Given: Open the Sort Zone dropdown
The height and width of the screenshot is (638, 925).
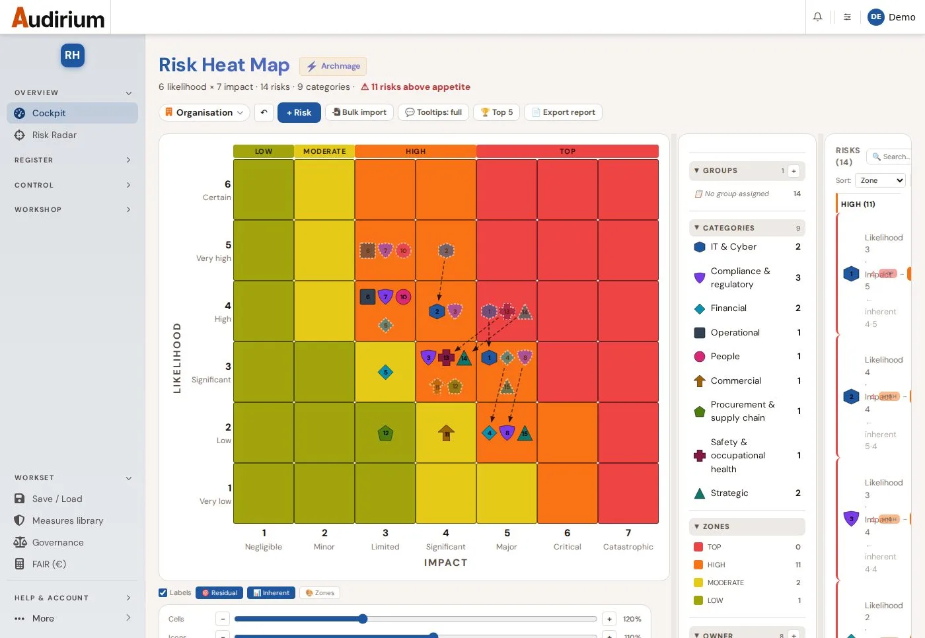Looking at the screenshot, I should click(880, 180).
